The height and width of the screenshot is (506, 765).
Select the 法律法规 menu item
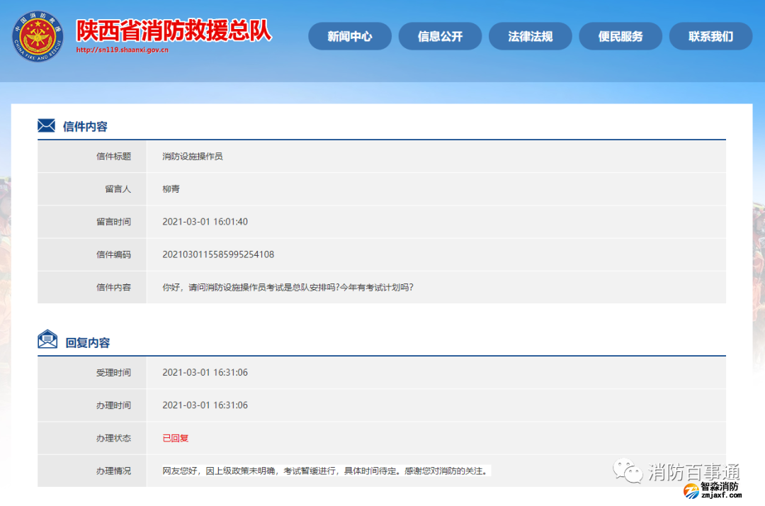(530, 37)
